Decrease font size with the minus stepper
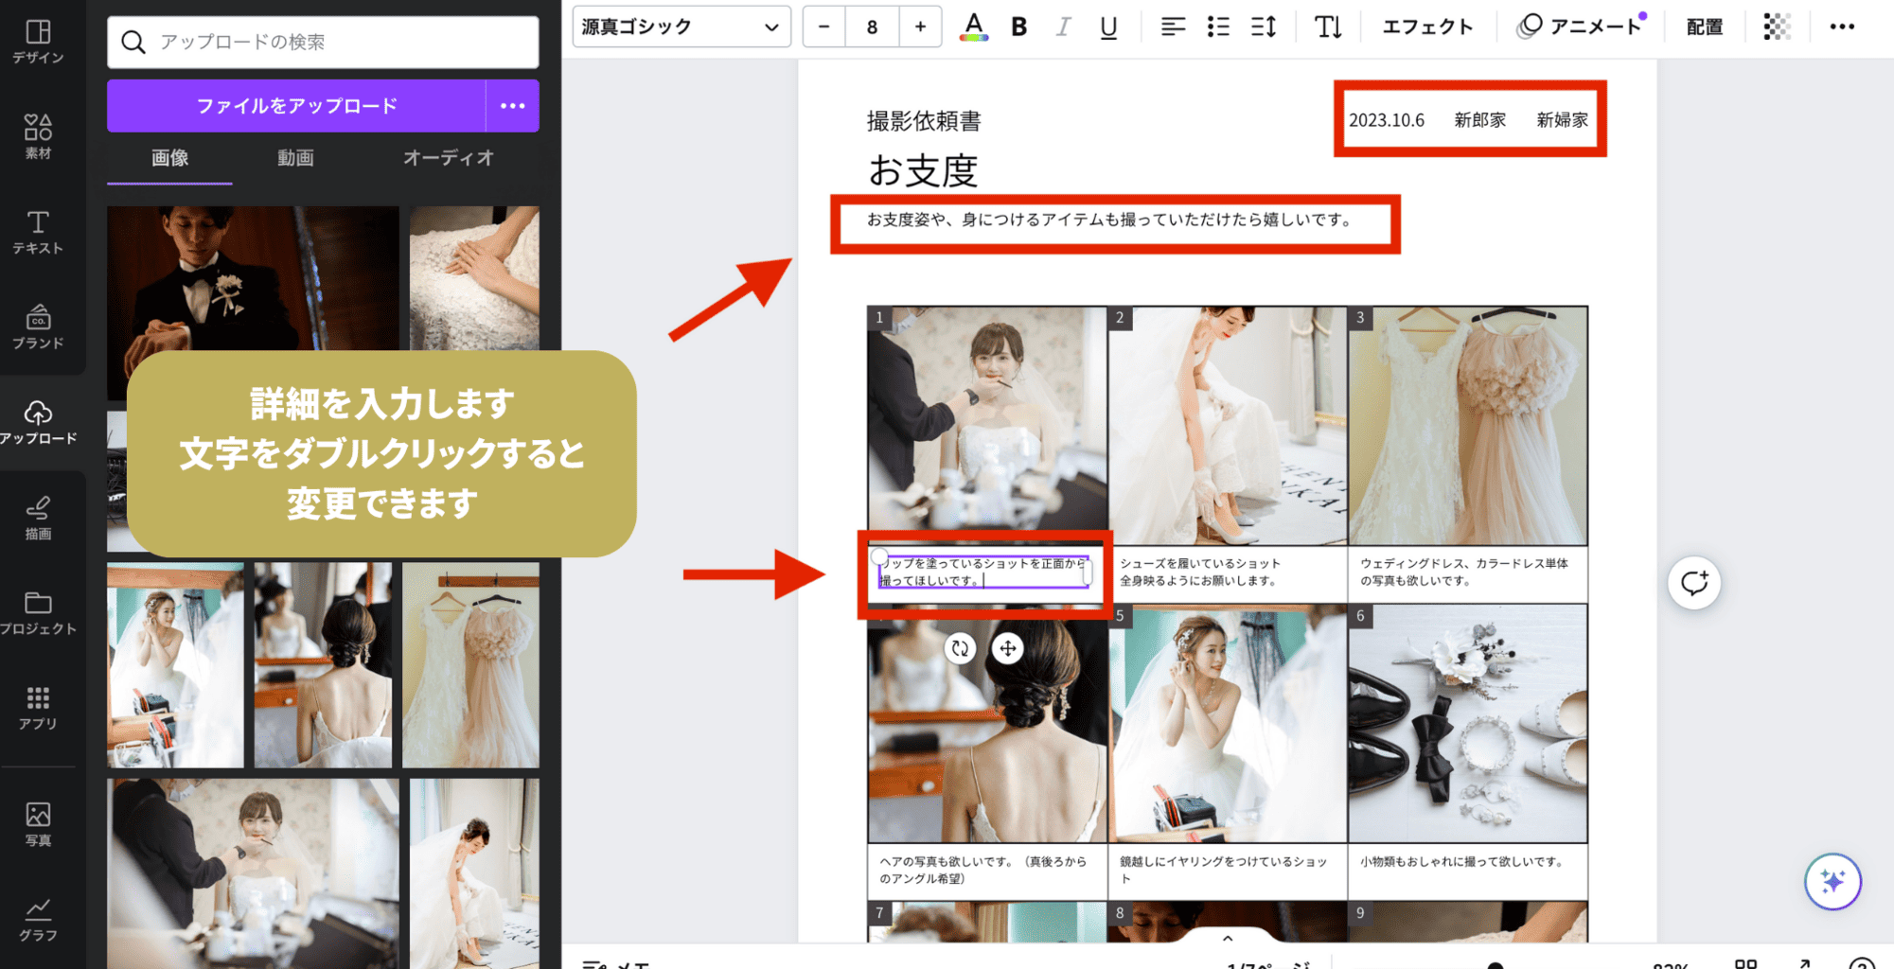The width and height of the screenshot is (1894, 969). pyautogui.click(x=823, y=26)
